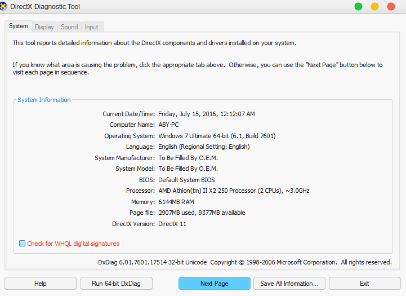This screenshot has width=406, height=296.
Task: Click the 'If you know what area' paragraph
Action: coord(198,68)
